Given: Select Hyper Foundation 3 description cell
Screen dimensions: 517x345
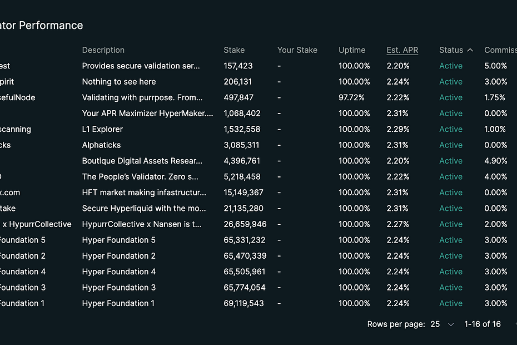Looking at the screenshot, I should pos(119,288).
